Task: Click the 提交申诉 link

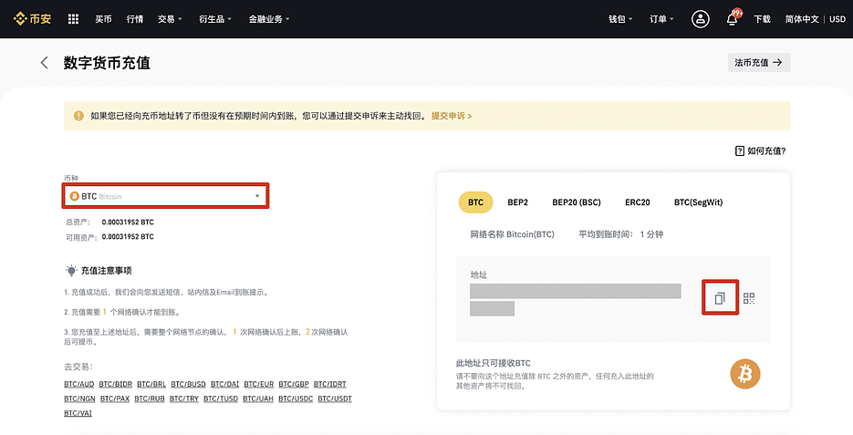Action: click(x=452, y=116)
